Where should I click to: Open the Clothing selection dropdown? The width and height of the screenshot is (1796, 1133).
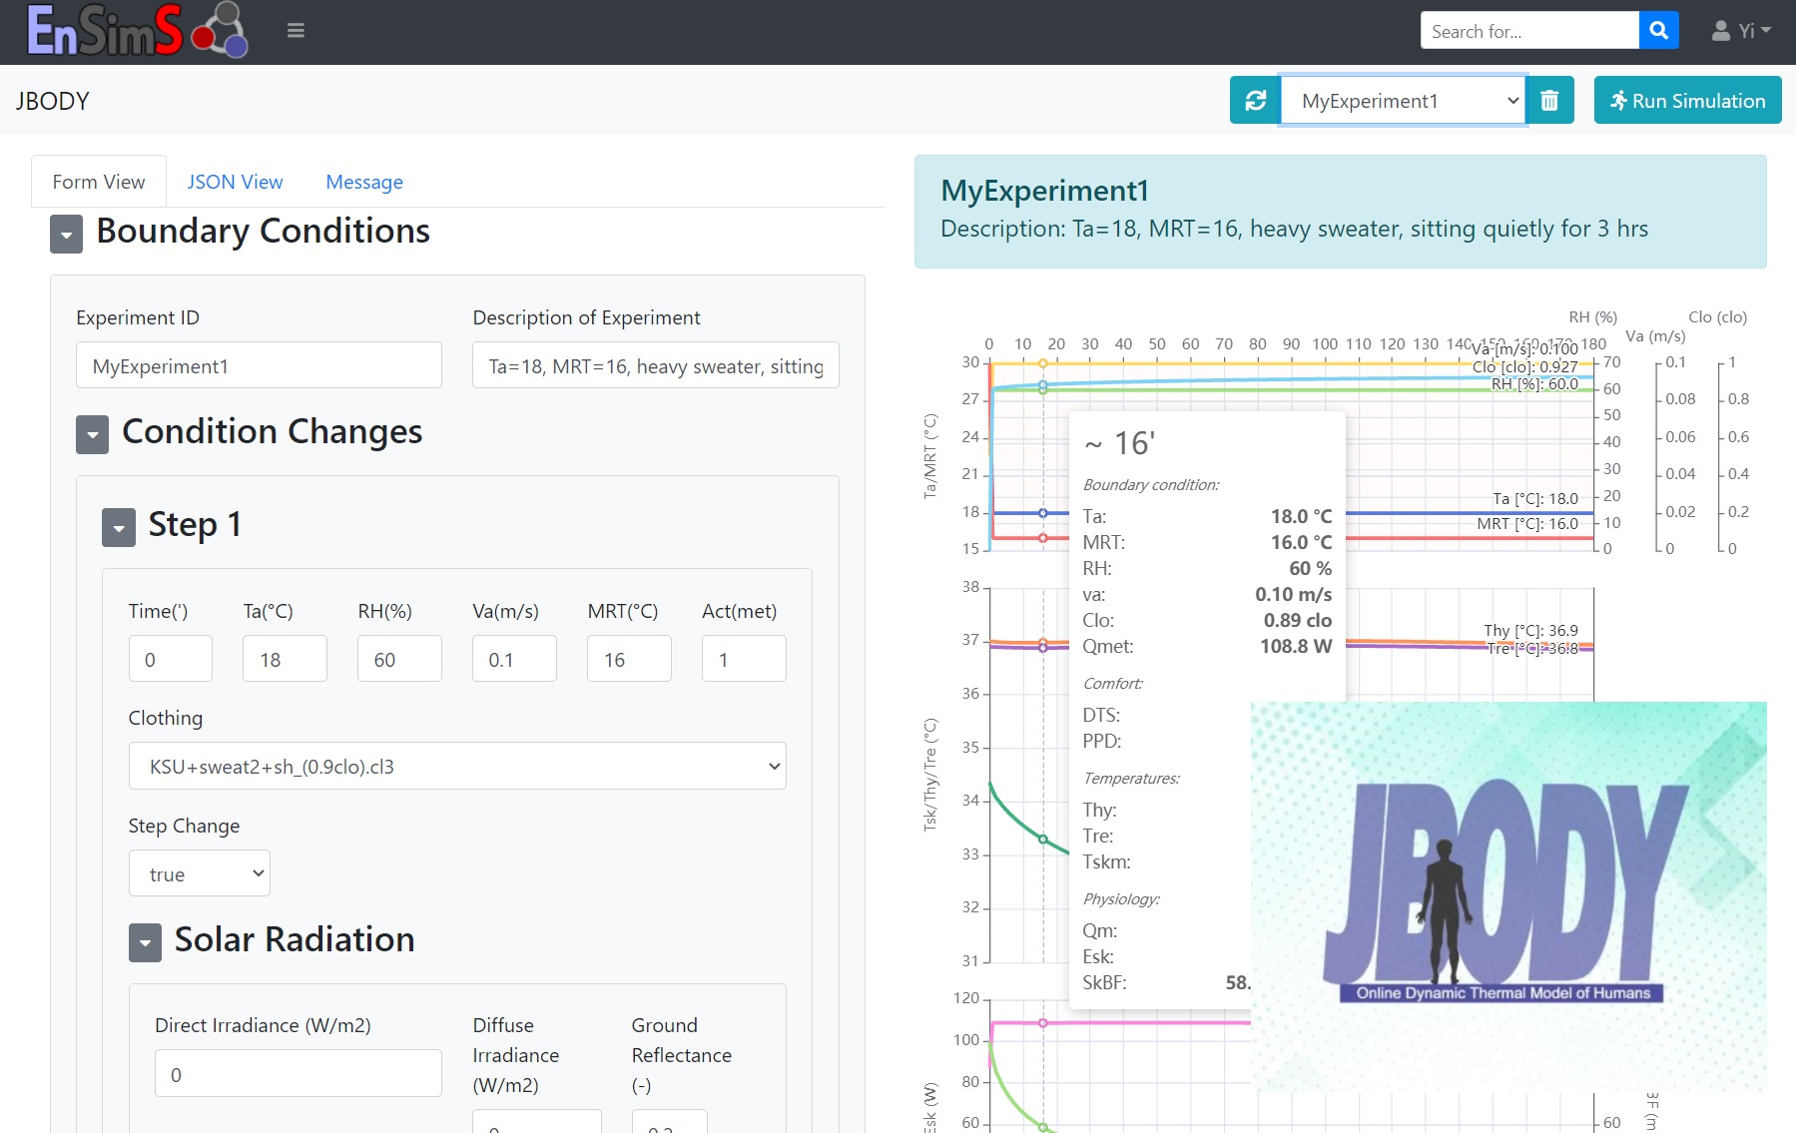[x=457, y=767]
